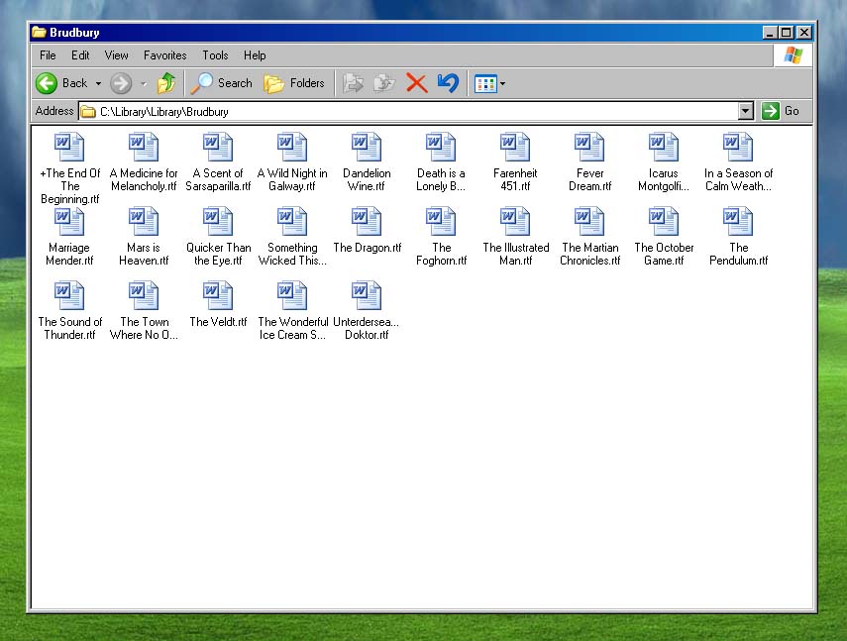Maximize the Brudbury window
The height and width of the screenshot is (641, 847).
click(x=787, y=33)
